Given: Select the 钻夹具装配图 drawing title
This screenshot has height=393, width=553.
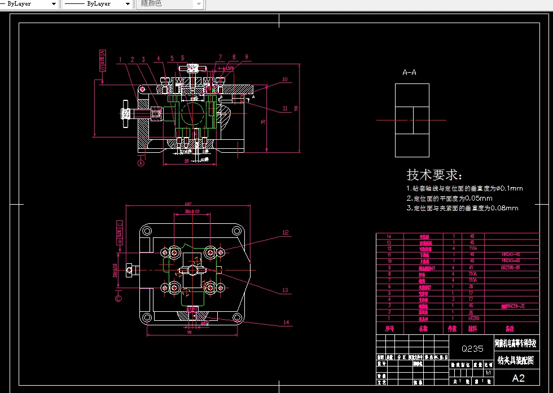Looking at the screenshot, I should pos(516,360).
